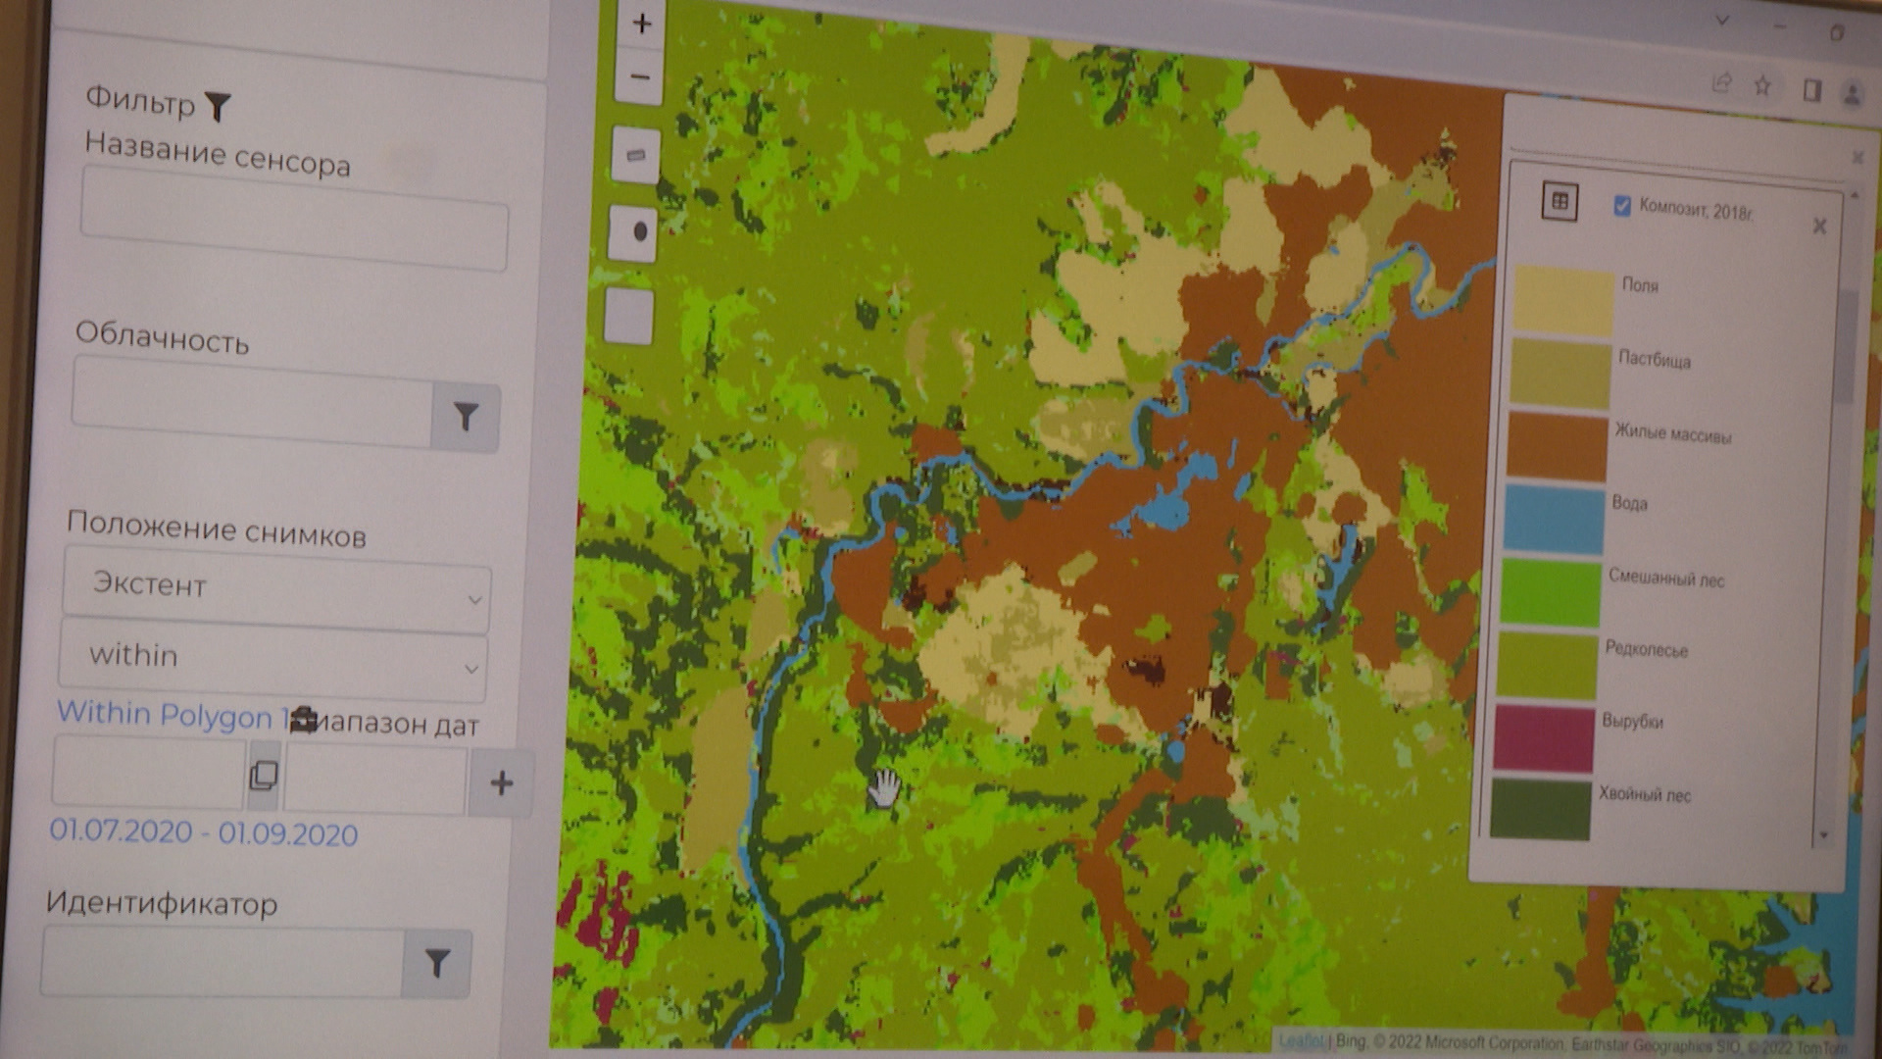Image resolution: width=1882 pixels, height=1059 pixels.
Task: Focus the Название сенсора input field
Action: pyautogui.click(x=294, y=218)
